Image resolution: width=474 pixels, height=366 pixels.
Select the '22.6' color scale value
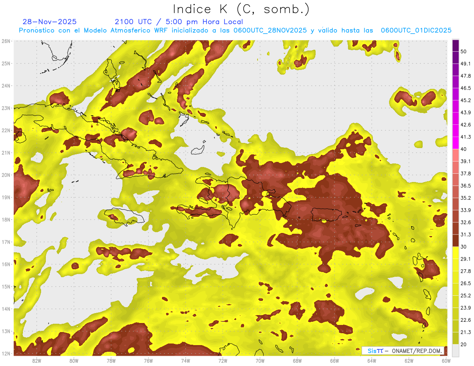(465, 320)
